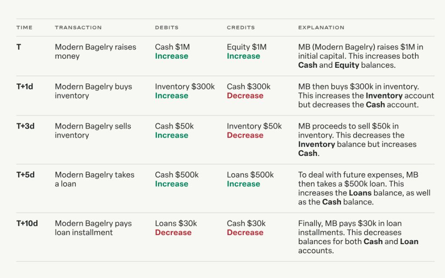445x278 pixels.
Task: Click red Decrease label under "Cash $30k"
Action: pyautogui.click(x=245, y=232)
